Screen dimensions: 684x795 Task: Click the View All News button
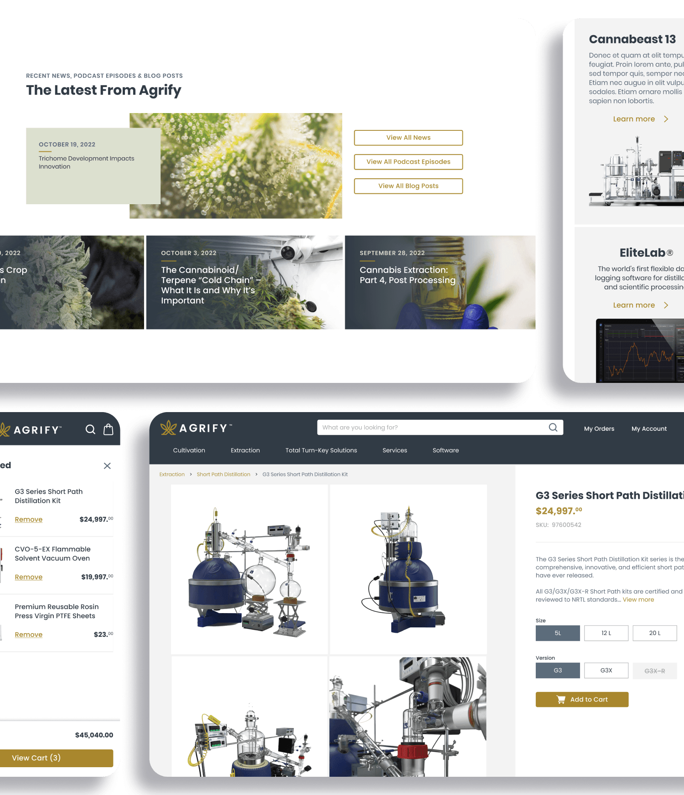click(409, 138)
